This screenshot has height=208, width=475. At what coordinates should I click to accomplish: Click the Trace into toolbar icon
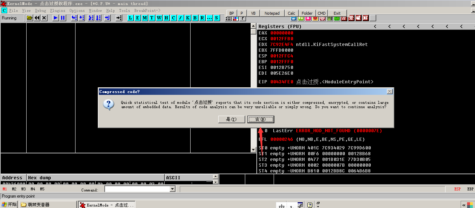[91, 18]
